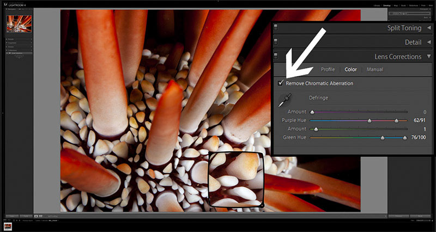Uncheck Remove Chromatic Aberration
This screenshot has width=436, height=232.
pos(281,83)
